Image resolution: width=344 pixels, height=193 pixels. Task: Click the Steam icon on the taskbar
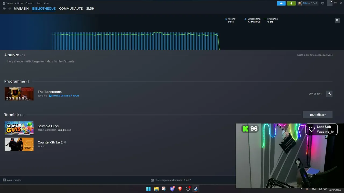(196, 189)
